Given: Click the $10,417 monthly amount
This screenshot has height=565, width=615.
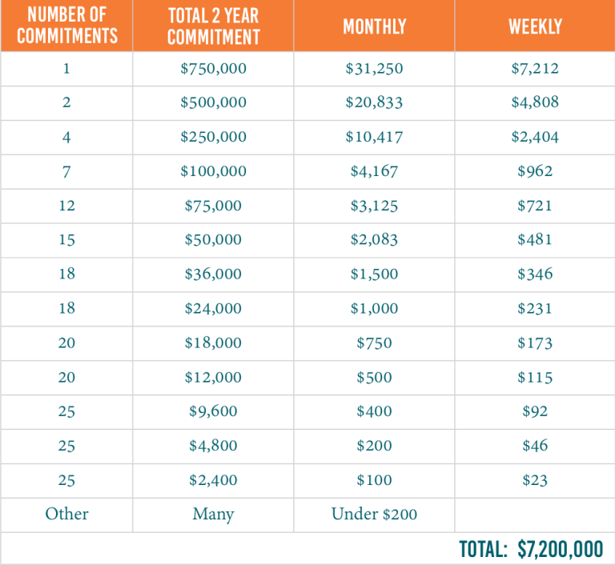Looking at the screenshot, I should pyautogui.click(x=374, y=137).
